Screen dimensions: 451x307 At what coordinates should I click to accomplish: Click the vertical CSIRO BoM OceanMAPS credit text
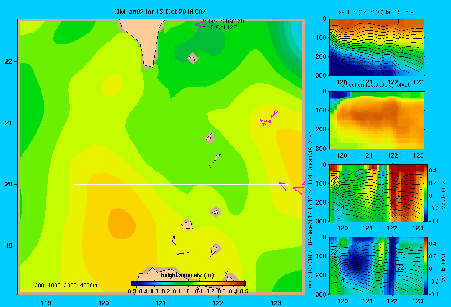pos(310,210)
